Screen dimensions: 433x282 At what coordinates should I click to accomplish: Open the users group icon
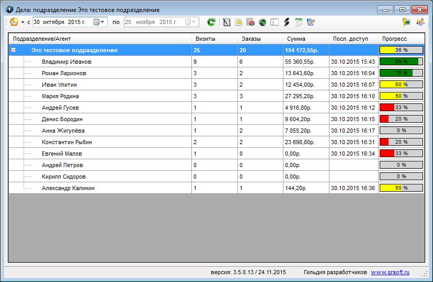[x=420, y=22]
